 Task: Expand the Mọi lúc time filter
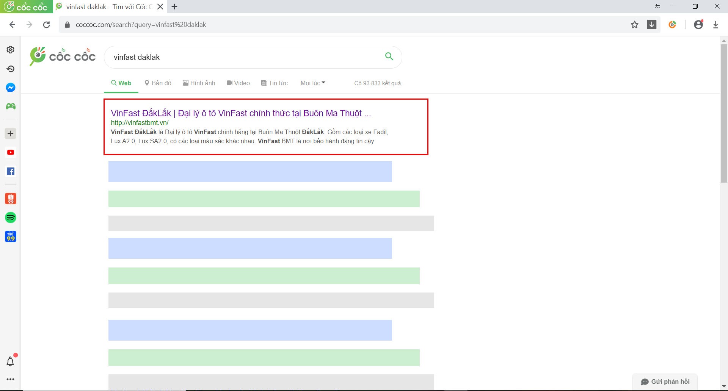pyautogui.click(x=313, y=83)
